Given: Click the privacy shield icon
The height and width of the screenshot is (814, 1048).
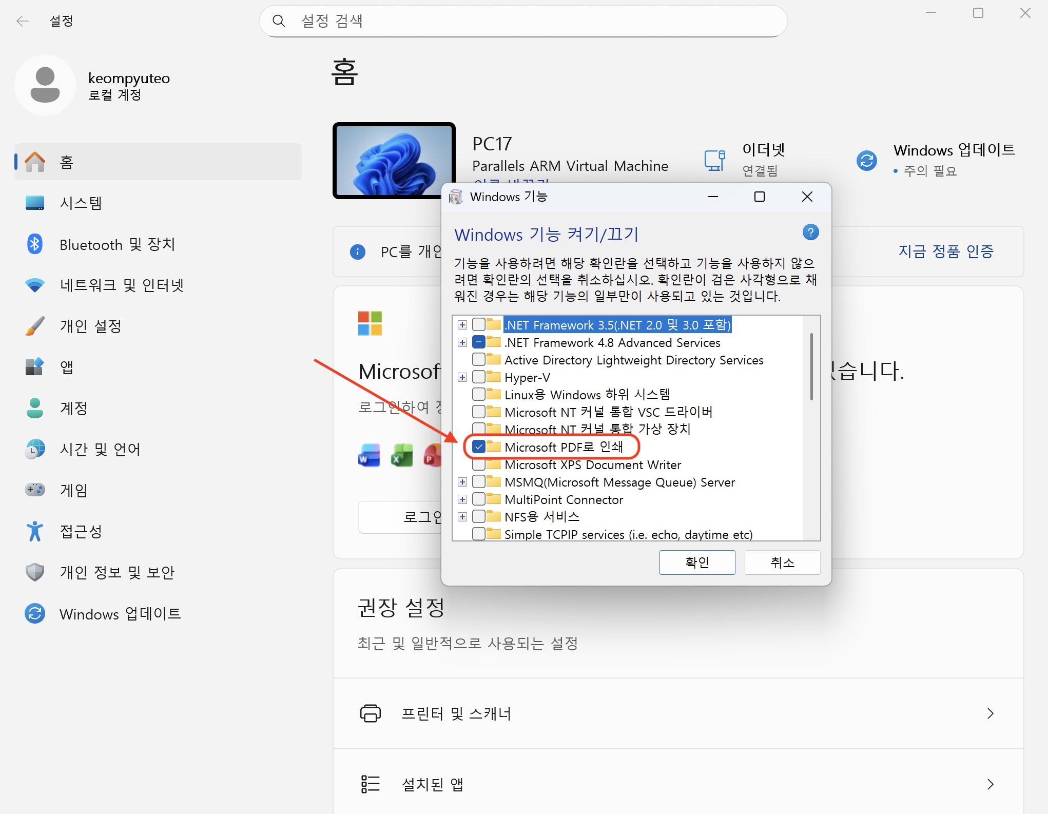Looking at the screenshot, I should (x=35, y=572).
